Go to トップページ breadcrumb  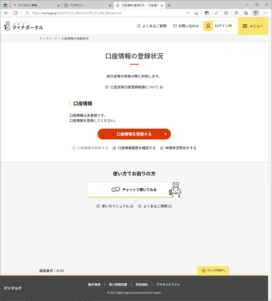48,39
